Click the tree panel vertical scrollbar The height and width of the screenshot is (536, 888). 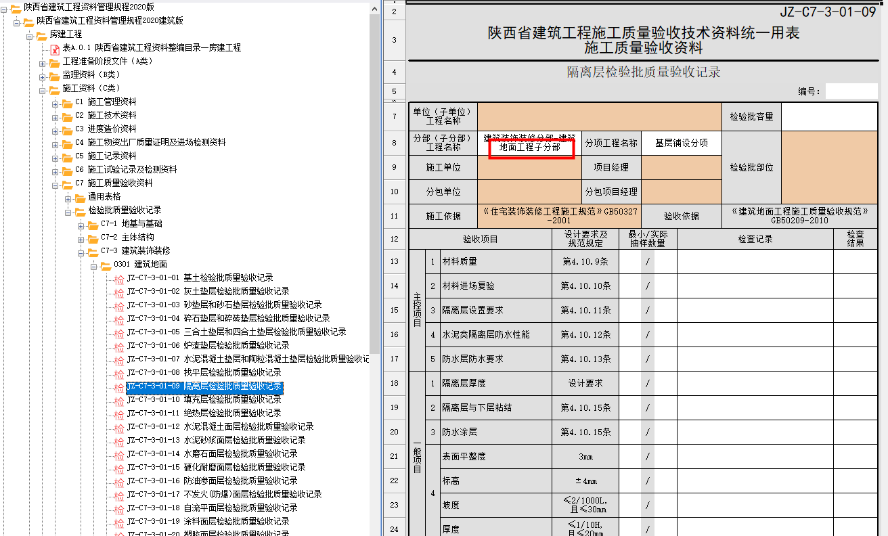pos(374,203)
